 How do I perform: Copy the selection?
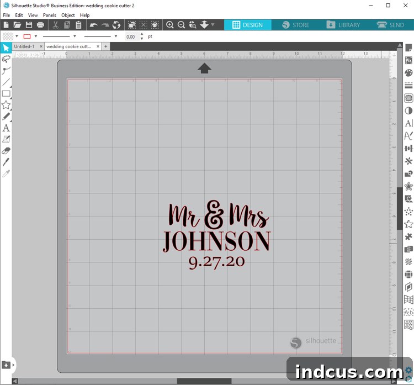pyautogui.click(x=67, y=25)
